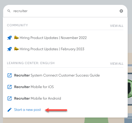This screenshot has height=123, width=132.
Task: Click rocket icon beside the February 2023 post
Action: [10, 49]
